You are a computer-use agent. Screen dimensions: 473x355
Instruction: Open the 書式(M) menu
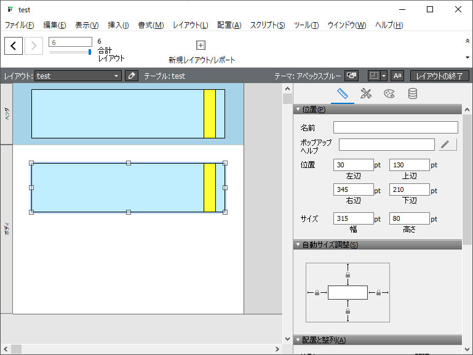tap(151, 25)
